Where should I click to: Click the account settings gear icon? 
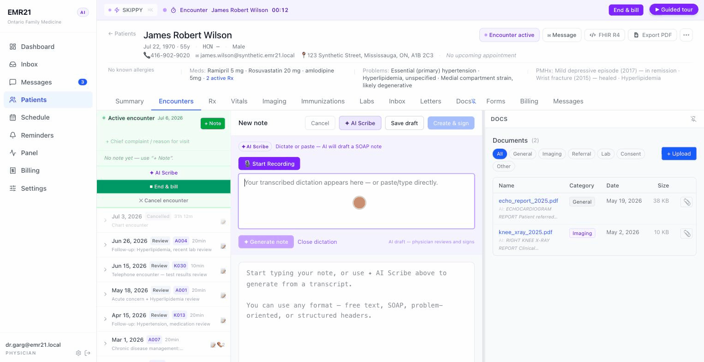(78, 353)
